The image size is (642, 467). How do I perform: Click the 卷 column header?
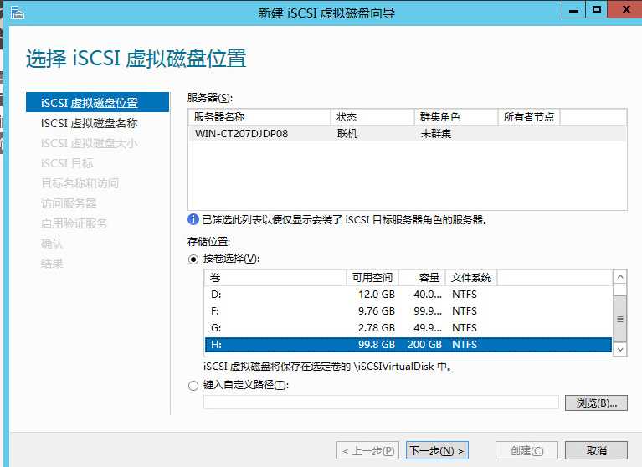pyautogui.click(x=275, y=278)
